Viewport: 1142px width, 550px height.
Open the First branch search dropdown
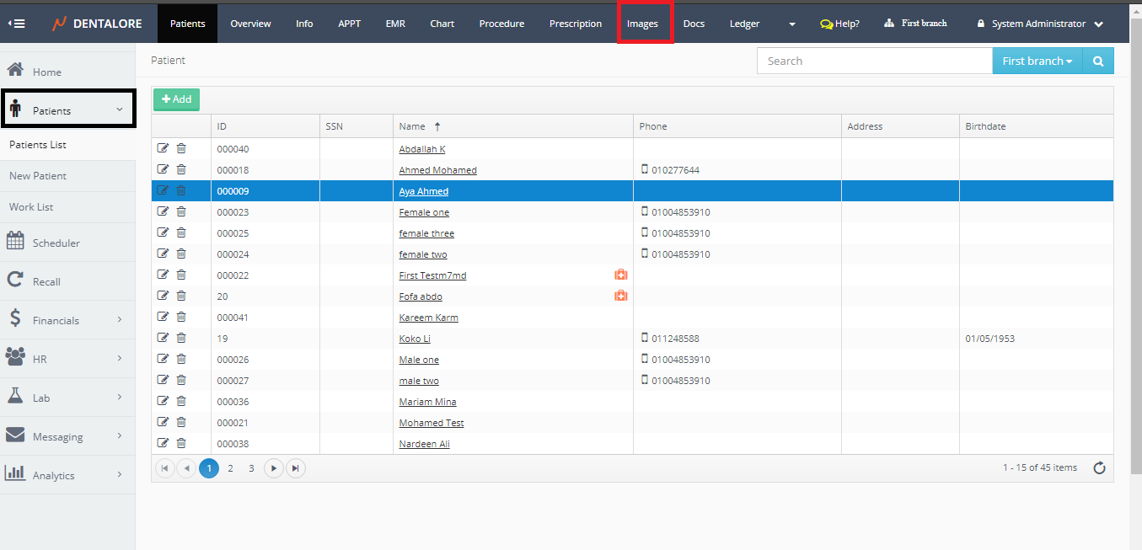tap(1037, 61)
